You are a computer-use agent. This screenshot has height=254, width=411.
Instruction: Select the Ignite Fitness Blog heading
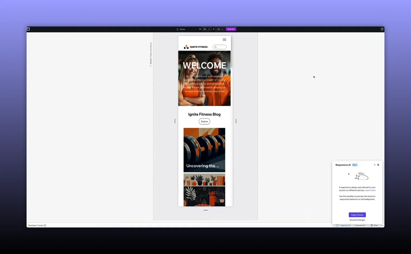(x=204, y=114)
